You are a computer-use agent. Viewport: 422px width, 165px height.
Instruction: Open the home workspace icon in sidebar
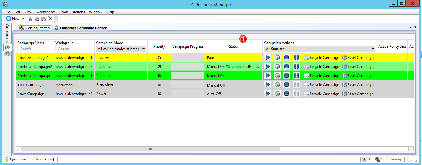point(8,47)
